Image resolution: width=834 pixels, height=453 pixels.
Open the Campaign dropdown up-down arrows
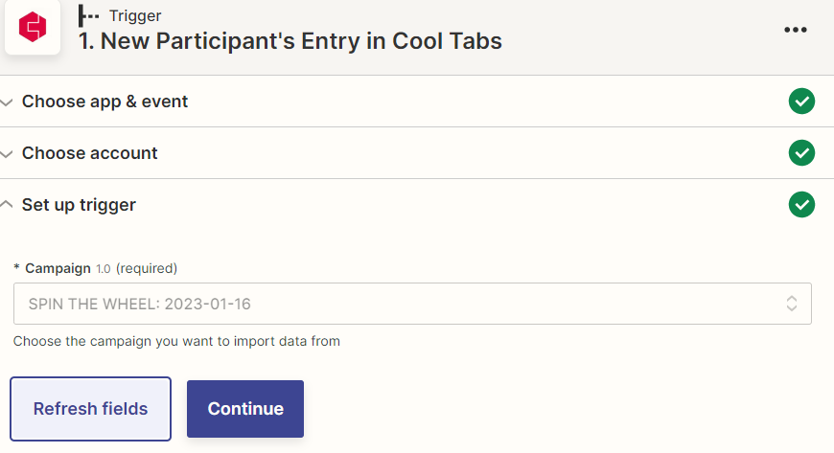pos(792,304)
